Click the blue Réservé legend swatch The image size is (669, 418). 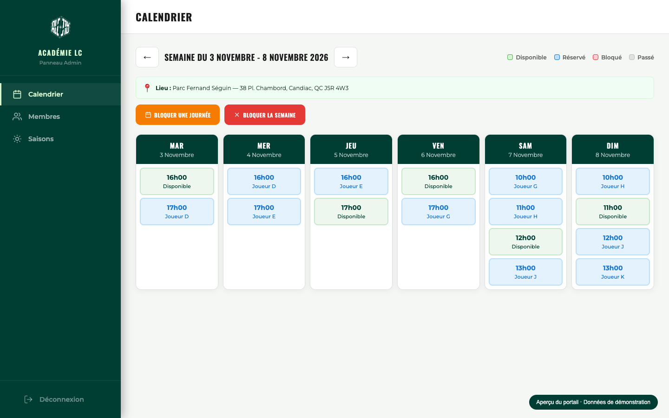coord(557,57)
